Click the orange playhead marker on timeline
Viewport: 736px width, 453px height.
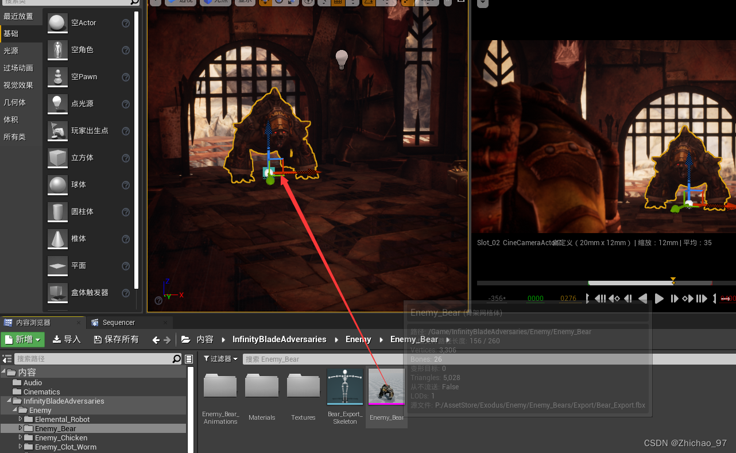[673, 281]
